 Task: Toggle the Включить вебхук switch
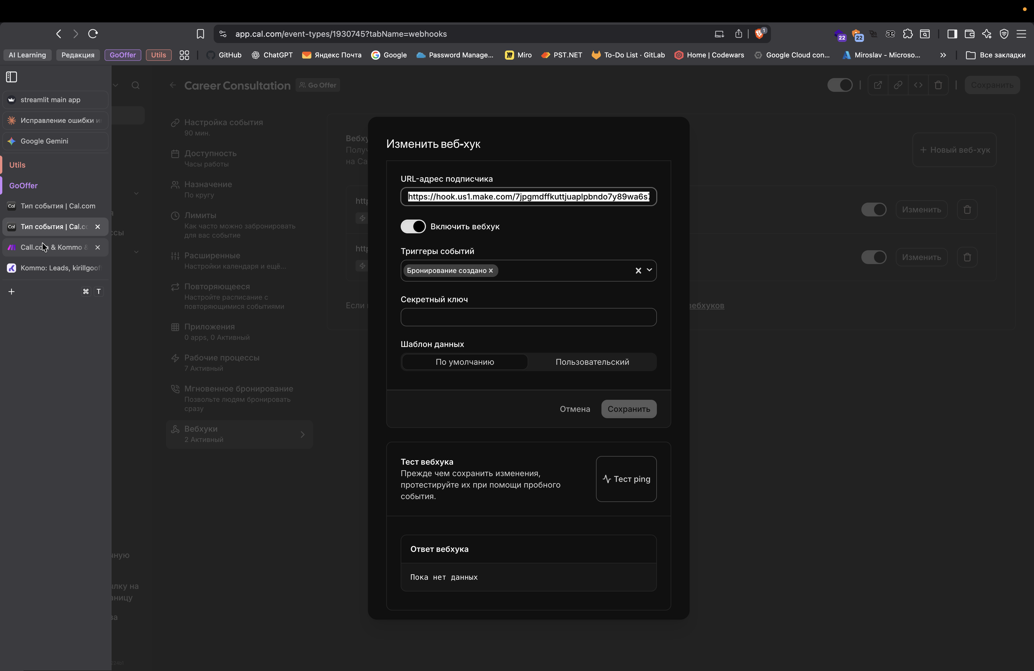[x=413, y=226]
